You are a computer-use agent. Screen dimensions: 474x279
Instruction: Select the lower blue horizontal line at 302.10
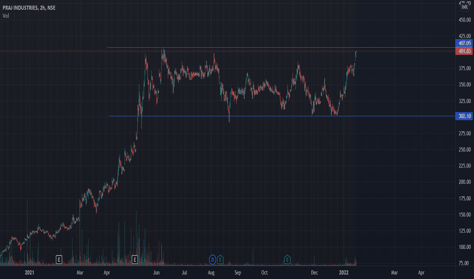click(x=282, y=116)
